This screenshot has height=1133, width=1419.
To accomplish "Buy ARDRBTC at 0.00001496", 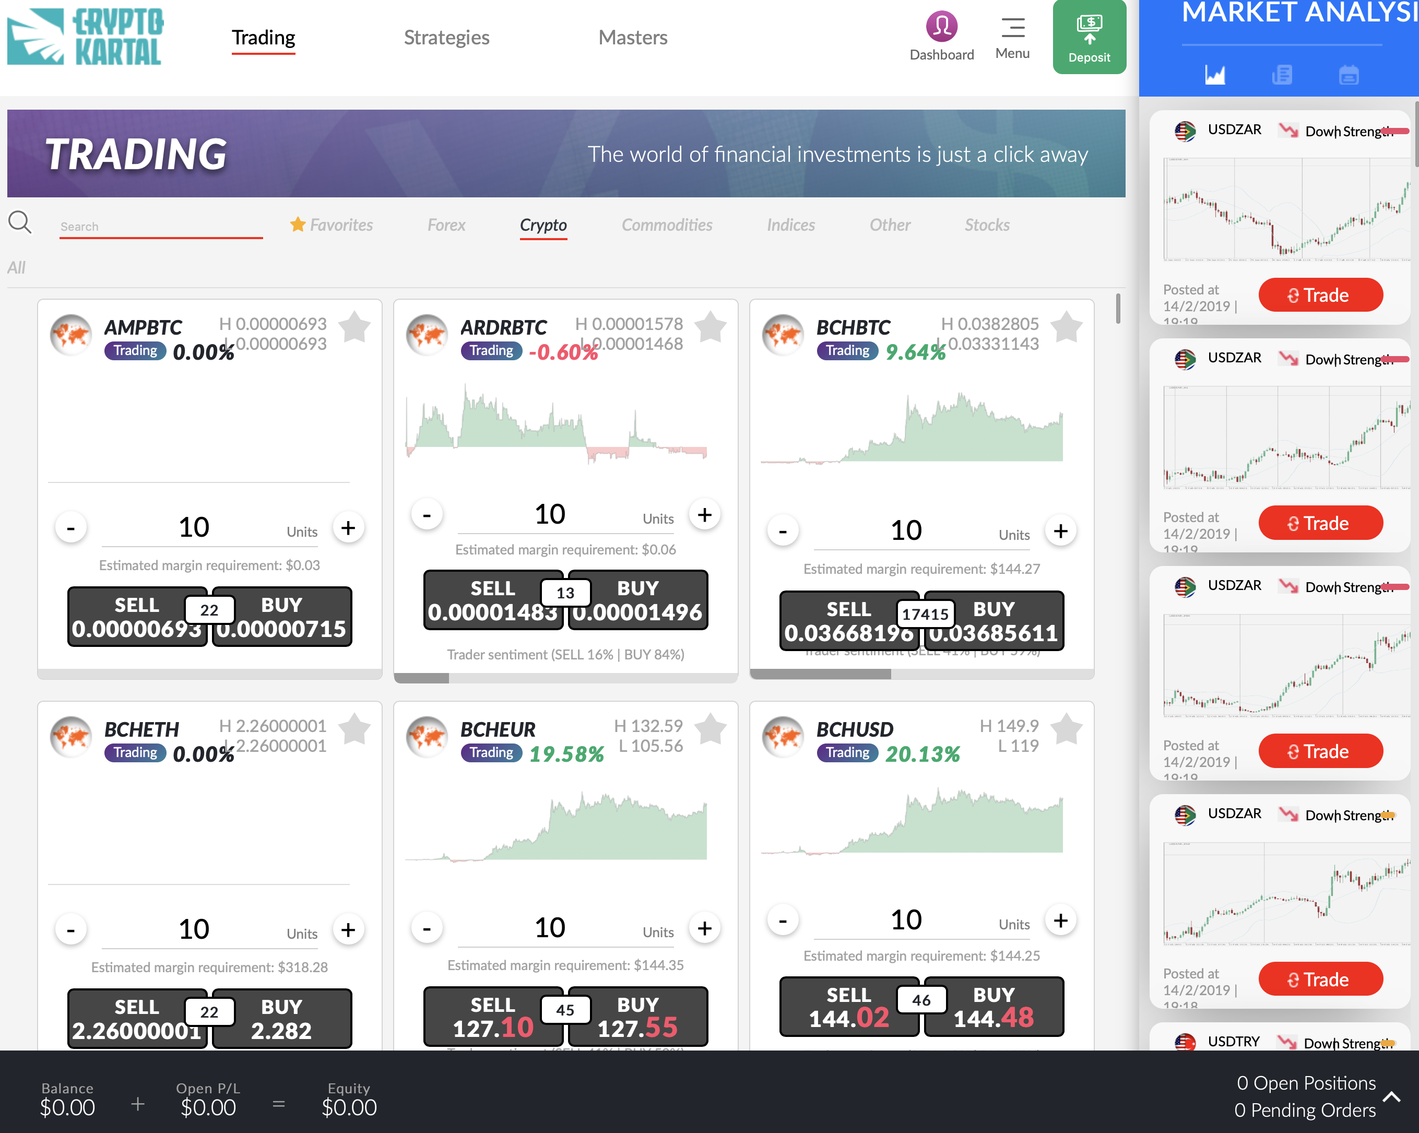I will [x=638, y=600].
